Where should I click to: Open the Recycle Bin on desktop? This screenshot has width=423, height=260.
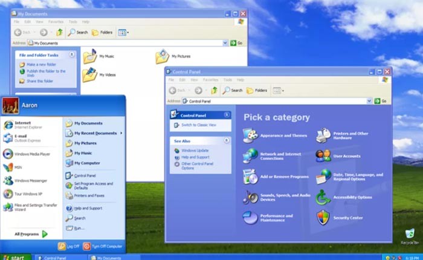tap(410, 236)
